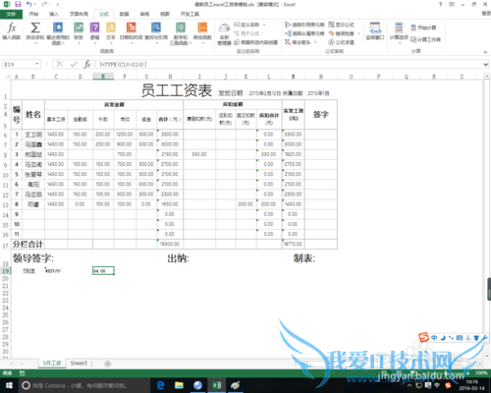Click the AutoSum (自动求和) sigma icon
The image size is (491, 393).
coord(35,28)
